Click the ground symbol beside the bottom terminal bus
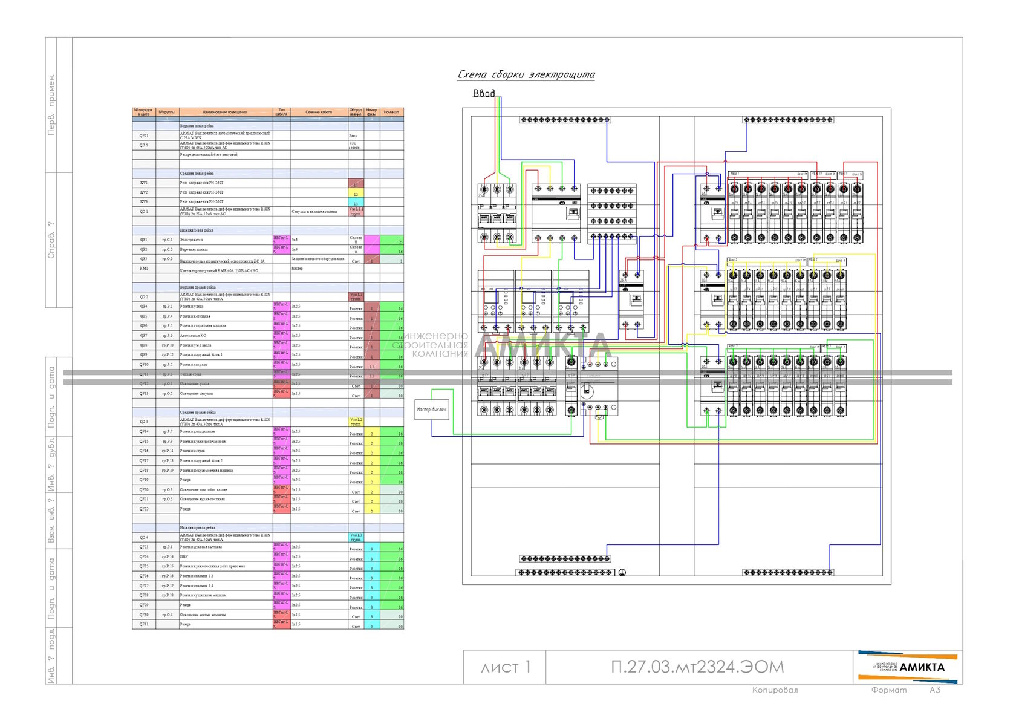1016x718 pixels. 622,572
